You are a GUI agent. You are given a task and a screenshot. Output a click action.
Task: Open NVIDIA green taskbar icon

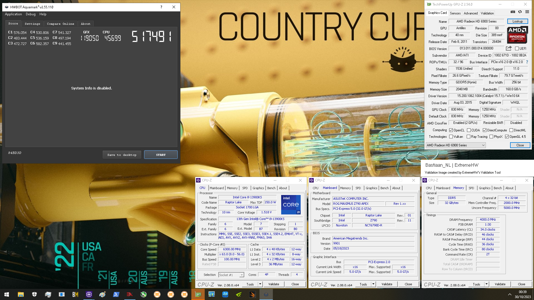239,294
